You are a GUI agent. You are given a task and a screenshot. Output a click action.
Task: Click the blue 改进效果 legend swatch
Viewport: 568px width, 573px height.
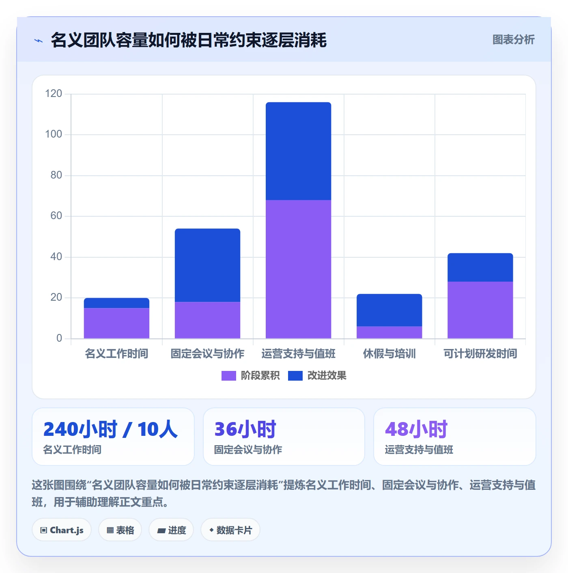pos(295,376)
